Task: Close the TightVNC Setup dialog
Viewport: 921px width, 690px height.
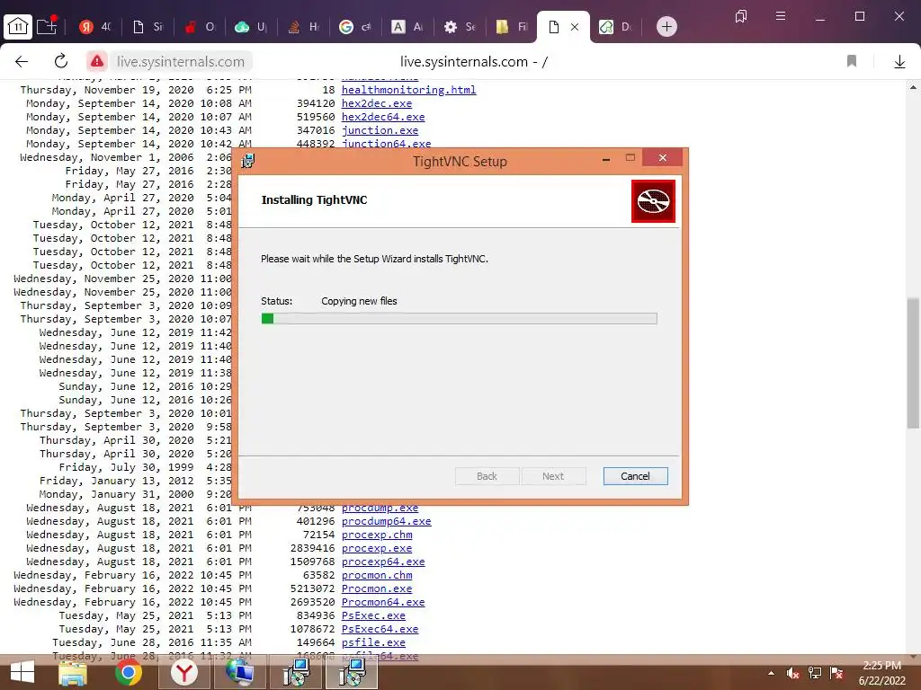Action: 663,158
